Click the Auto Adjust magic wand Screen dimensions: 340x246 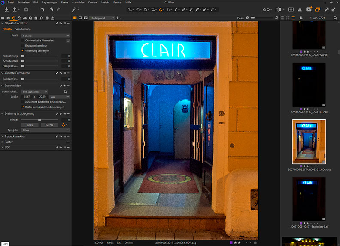click(x=74, y=9)
